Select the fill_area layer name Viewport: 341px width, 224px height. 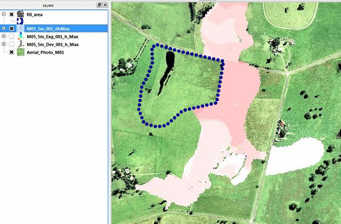[x=34, y=14]
